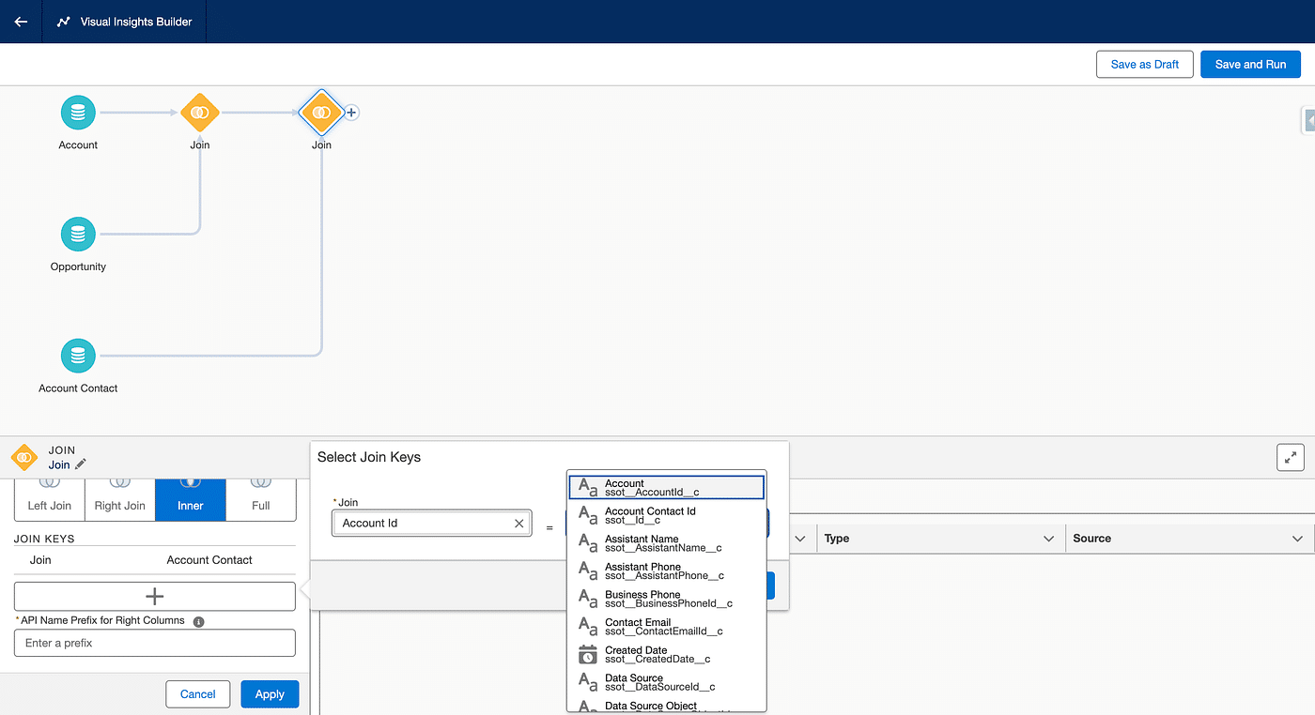Edit the Join name with pencil icon
1315x715 pixels.
(81, 464)
